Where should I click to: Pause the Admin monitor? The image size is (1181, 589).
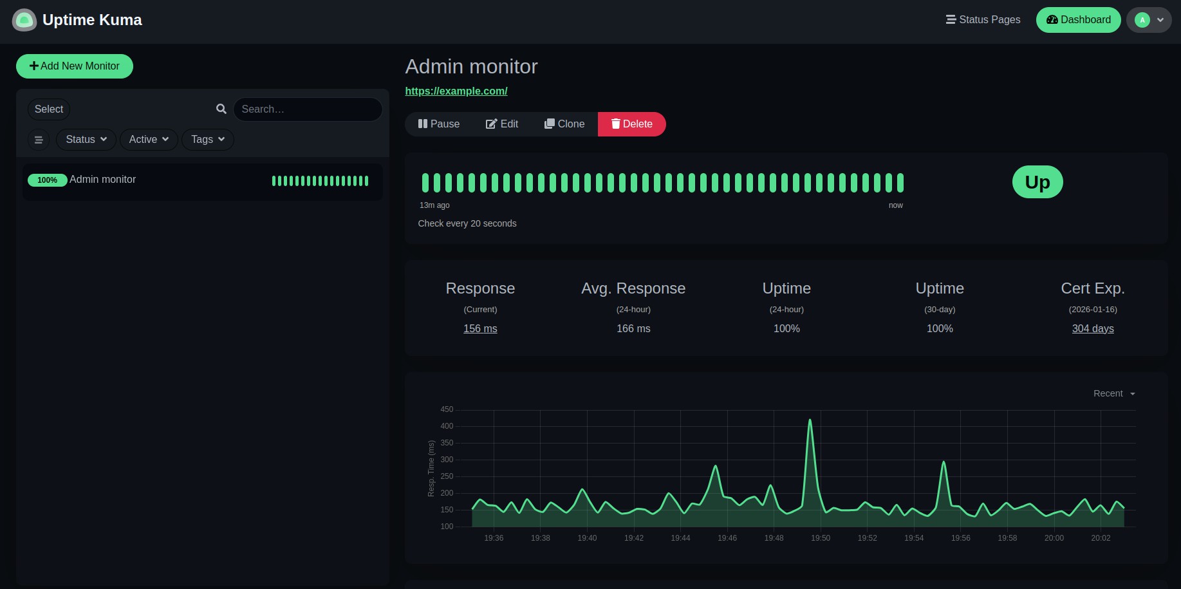439,124
